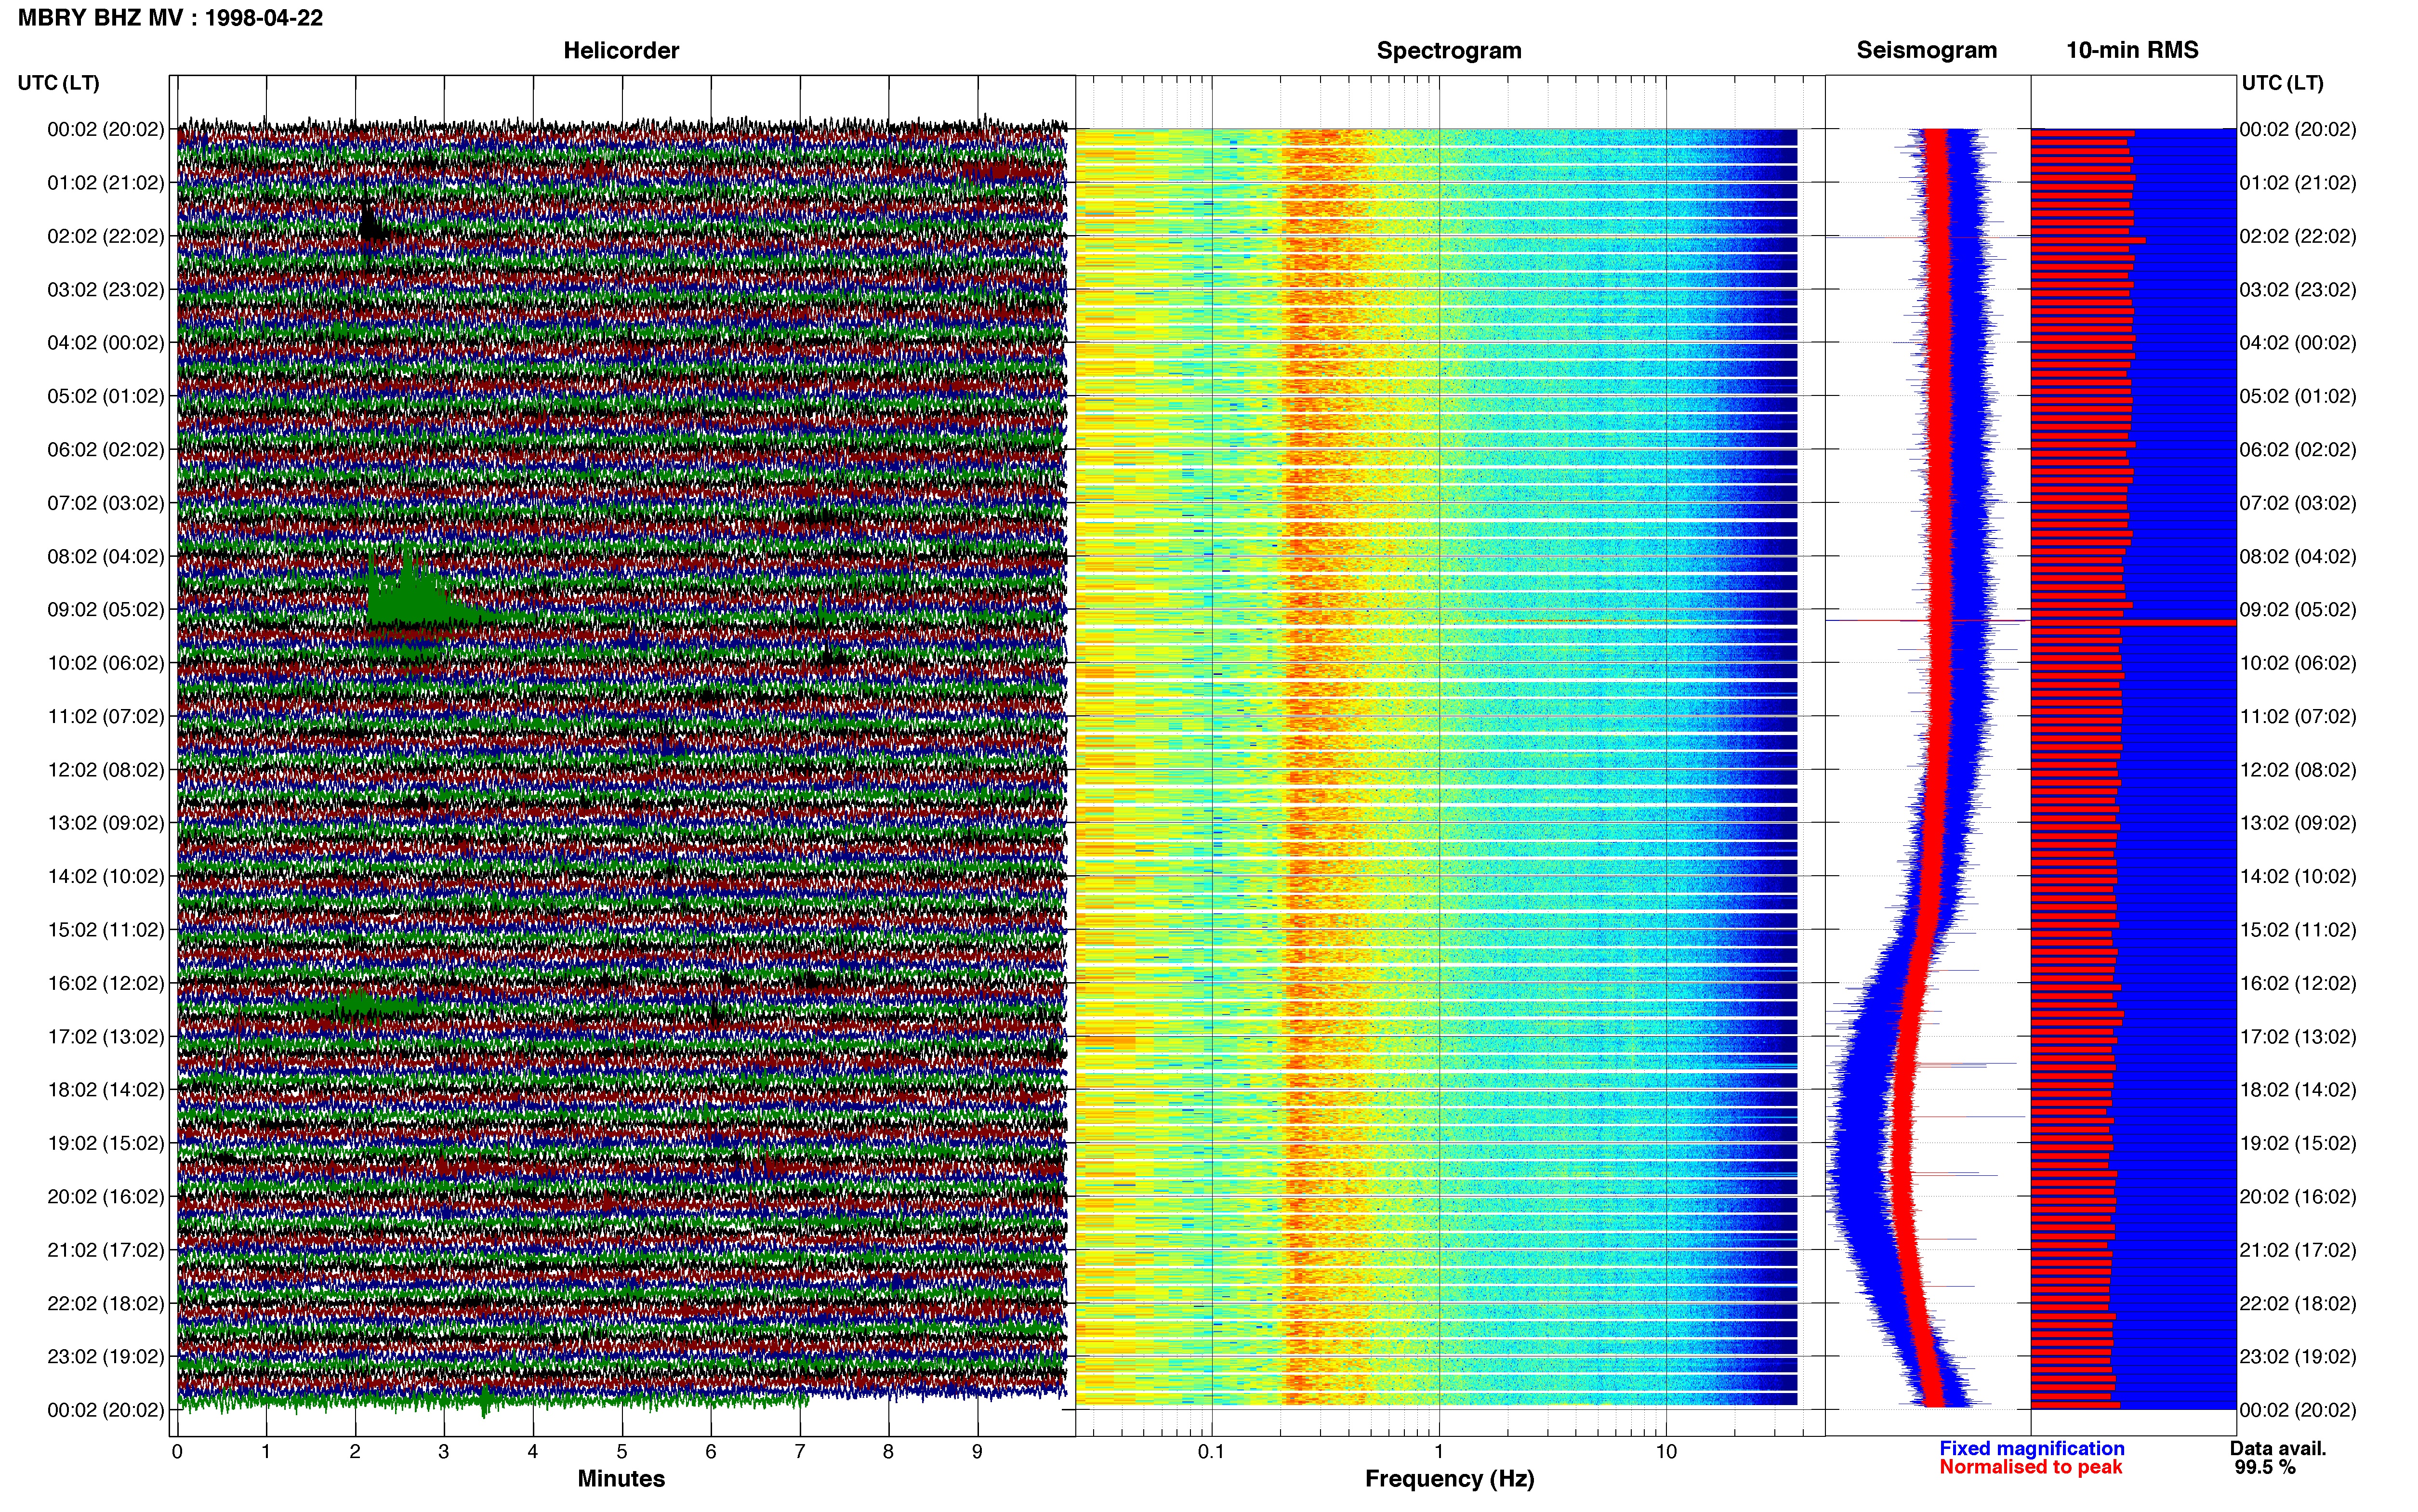Click left time label 05:02 (01:02)

point(105,396)
